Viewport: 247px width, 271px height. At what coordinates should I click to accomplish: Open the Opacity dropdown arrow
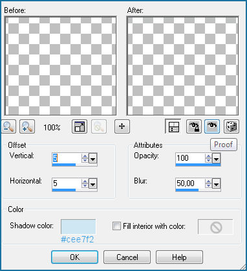click(217, 159)
